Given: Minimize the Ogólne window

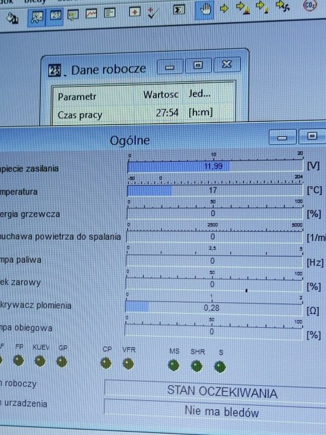Looking at the screenshot, I should click(283, 137).
